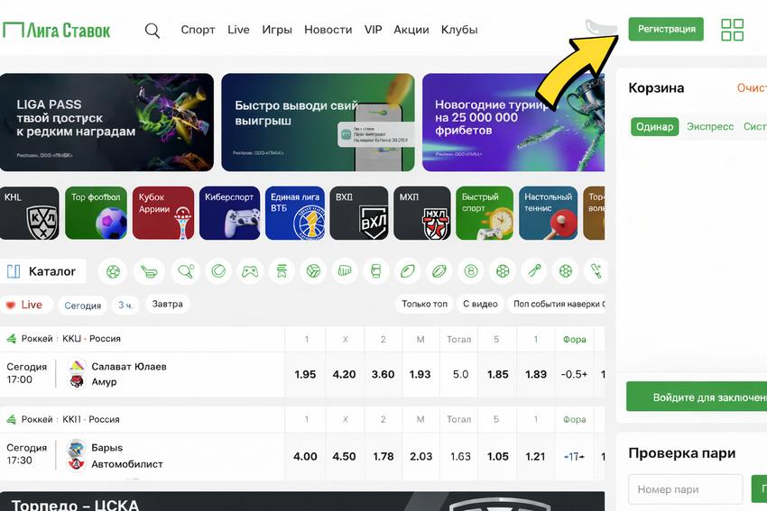Select the gamepad esports filter icon

250,271
